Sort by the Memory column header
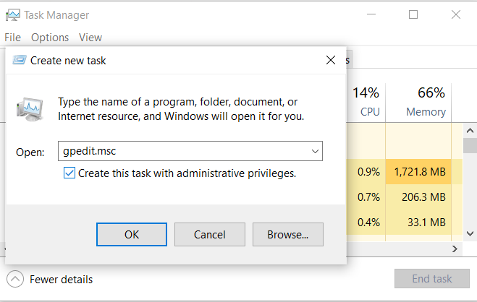Viewport: 477px width, 302px height. (418, 102)
